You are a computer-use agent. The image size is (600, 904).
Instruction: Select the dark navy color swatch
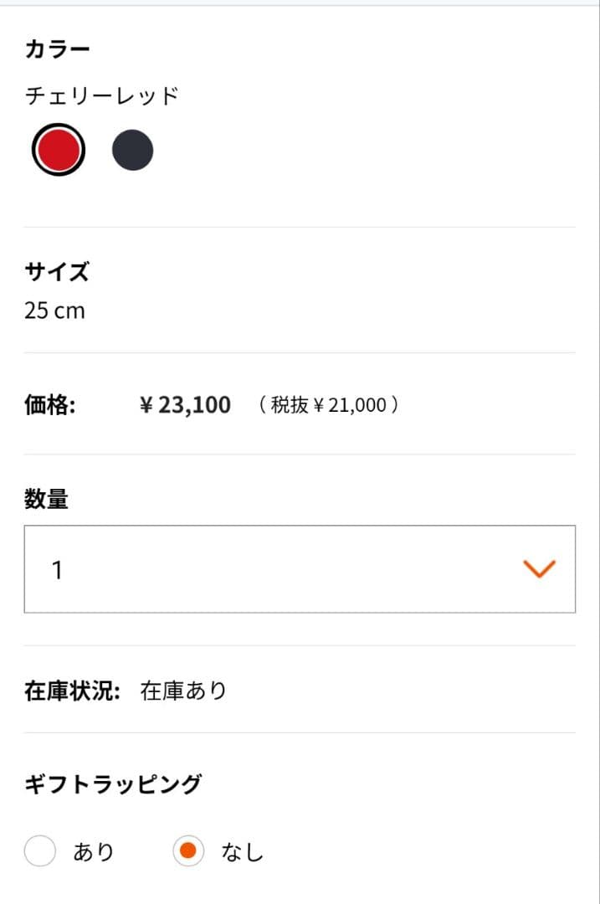coord(133,149)
